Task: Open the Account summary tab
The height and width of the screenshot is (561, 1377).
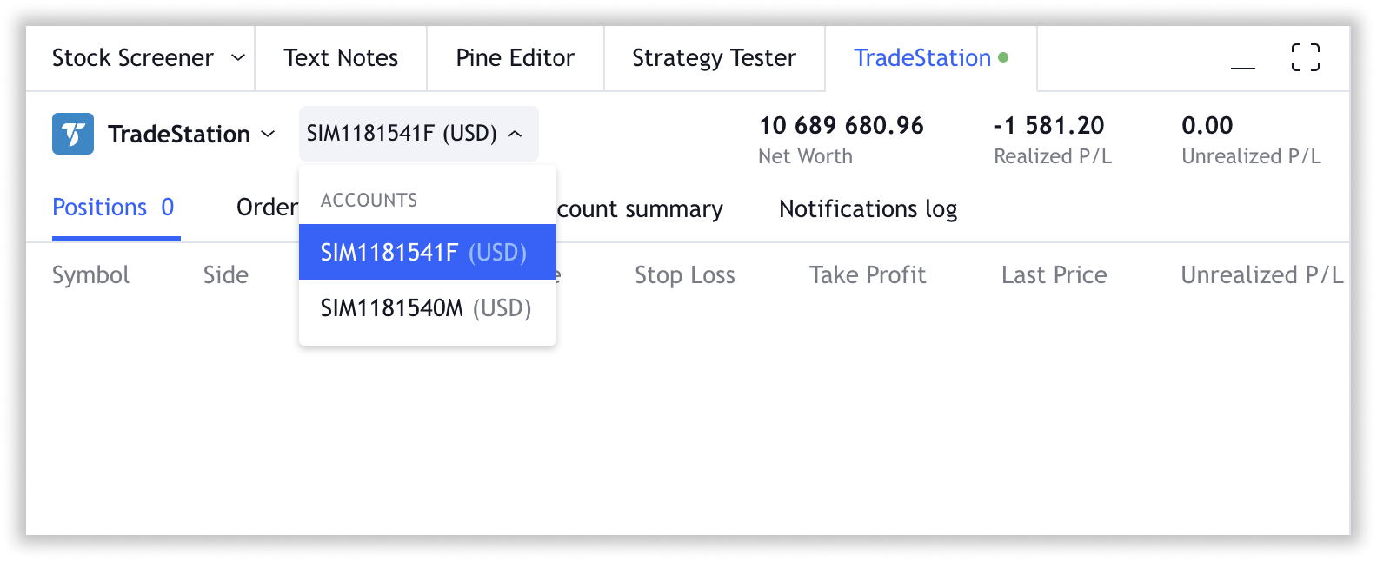Action: tap(642, 209)
